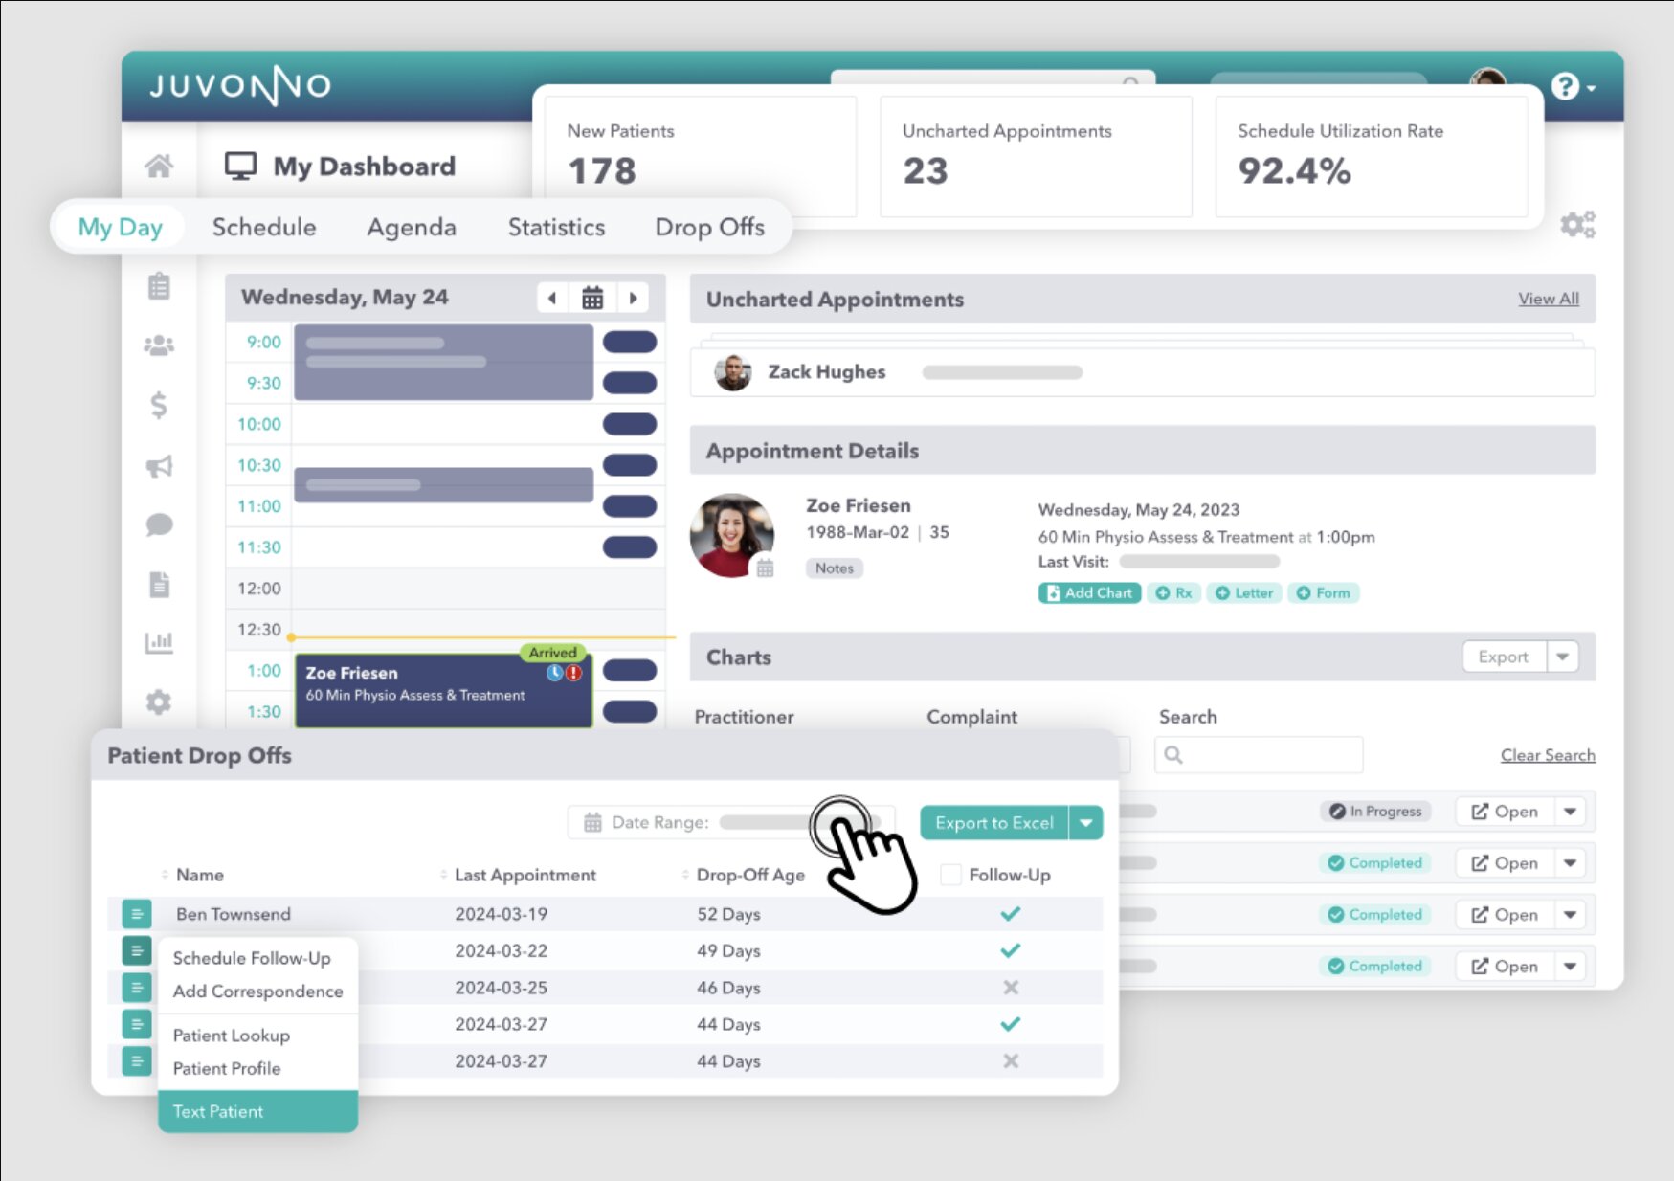Switch to the Statistics tab

pyautogui.click(x=556, y=227)
